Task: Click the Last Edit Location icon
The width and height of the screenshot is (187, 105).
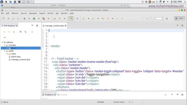Action: [x=103, y=19]
